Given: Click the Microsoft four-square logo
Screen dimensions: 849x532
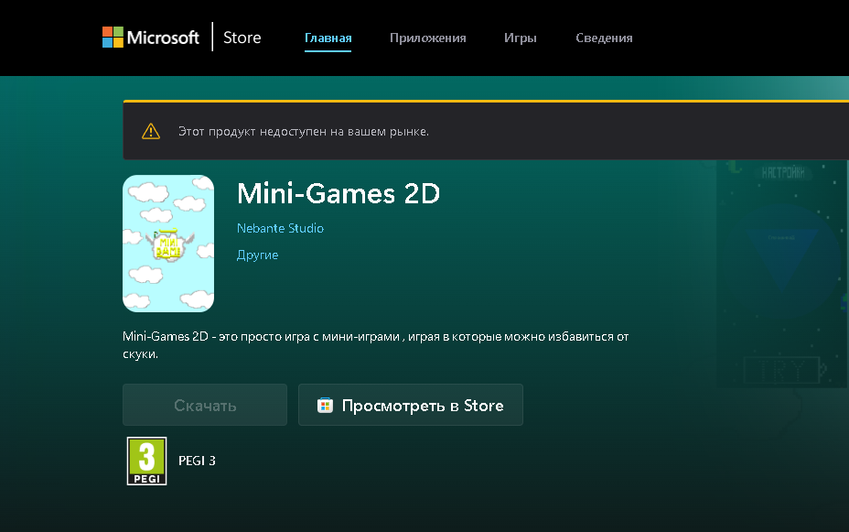Looking at the screenshot, I should 113,37.
